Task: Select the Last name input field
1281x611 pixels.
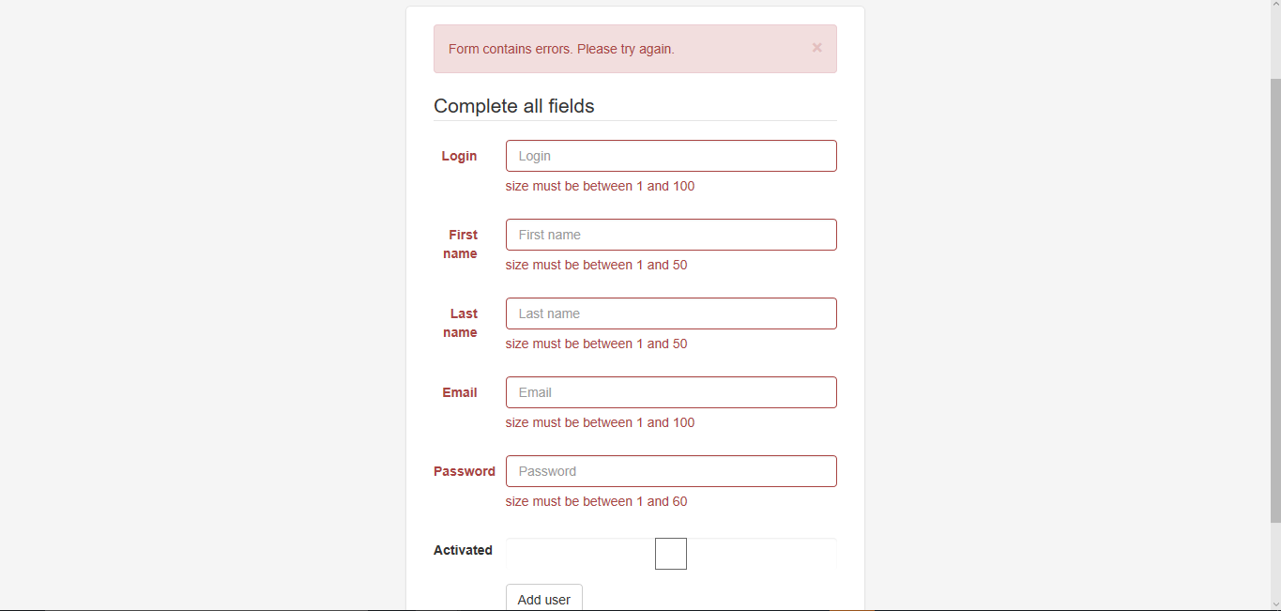Action: tap(671, 313)
